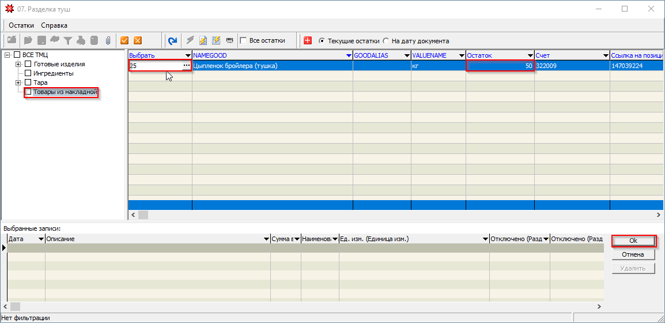This screenshot has width=665, height=323.
Task: Click the orange X deselect-all icon
Action: (138, 40)
